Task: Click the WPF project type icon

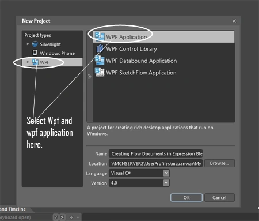Action: tap(35, 62)
